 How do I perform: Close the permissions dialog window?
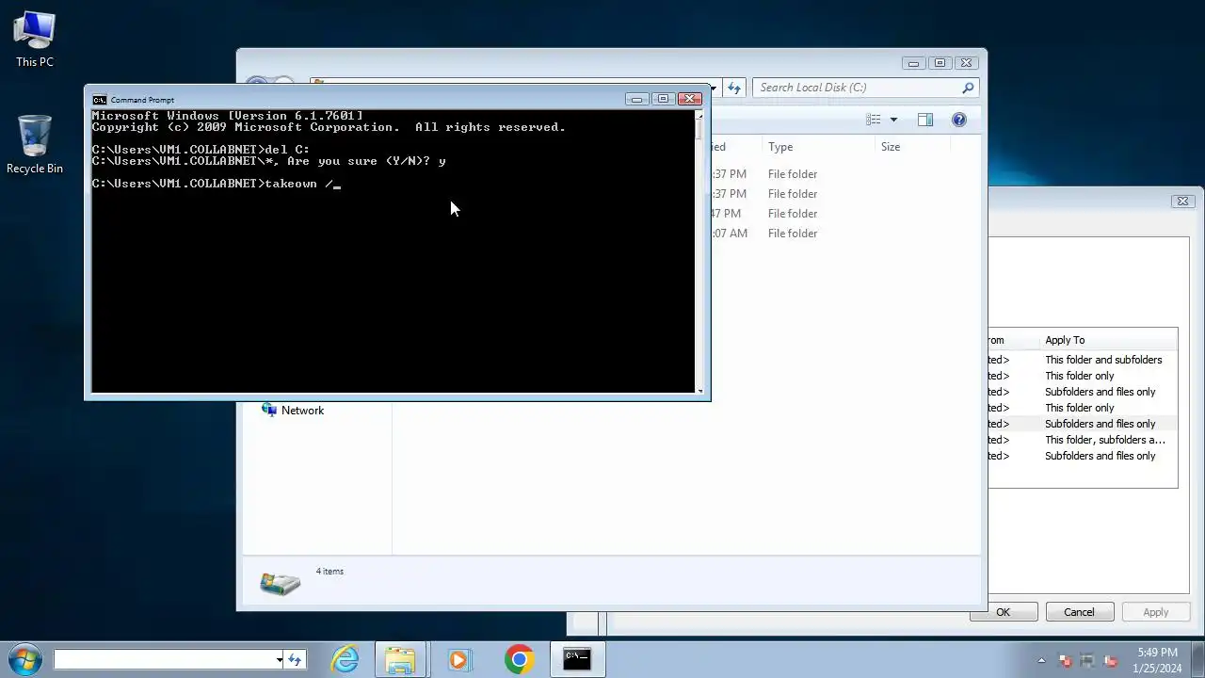pos(1183,201)
